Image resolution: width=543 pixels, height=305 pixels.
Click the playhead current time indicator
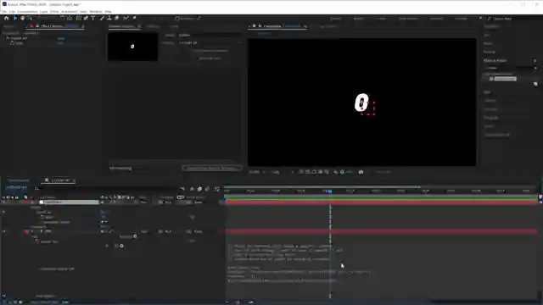330,191
